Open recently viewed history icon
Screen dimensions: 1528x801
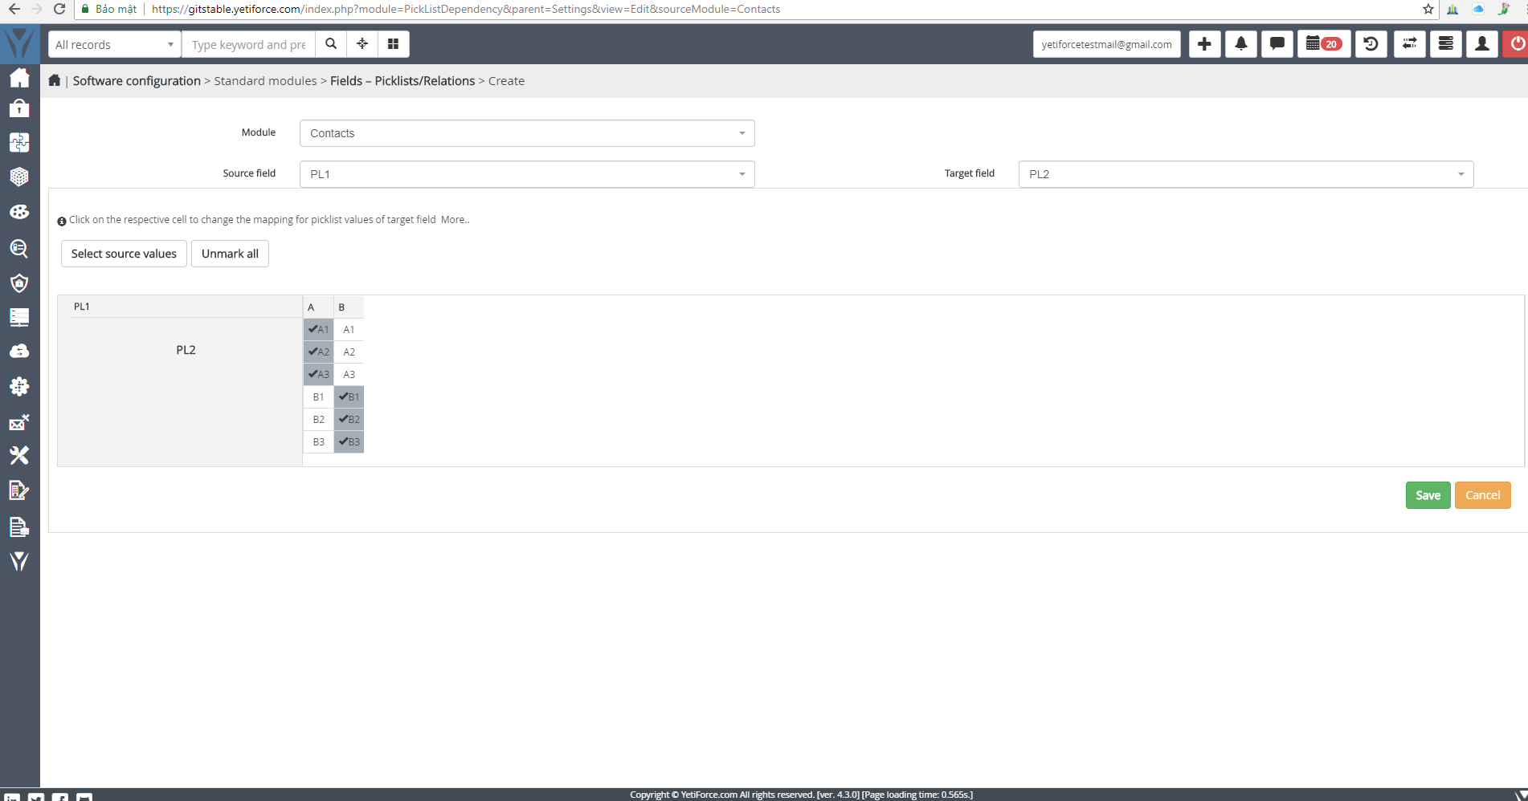click(x=1371, y=44)
